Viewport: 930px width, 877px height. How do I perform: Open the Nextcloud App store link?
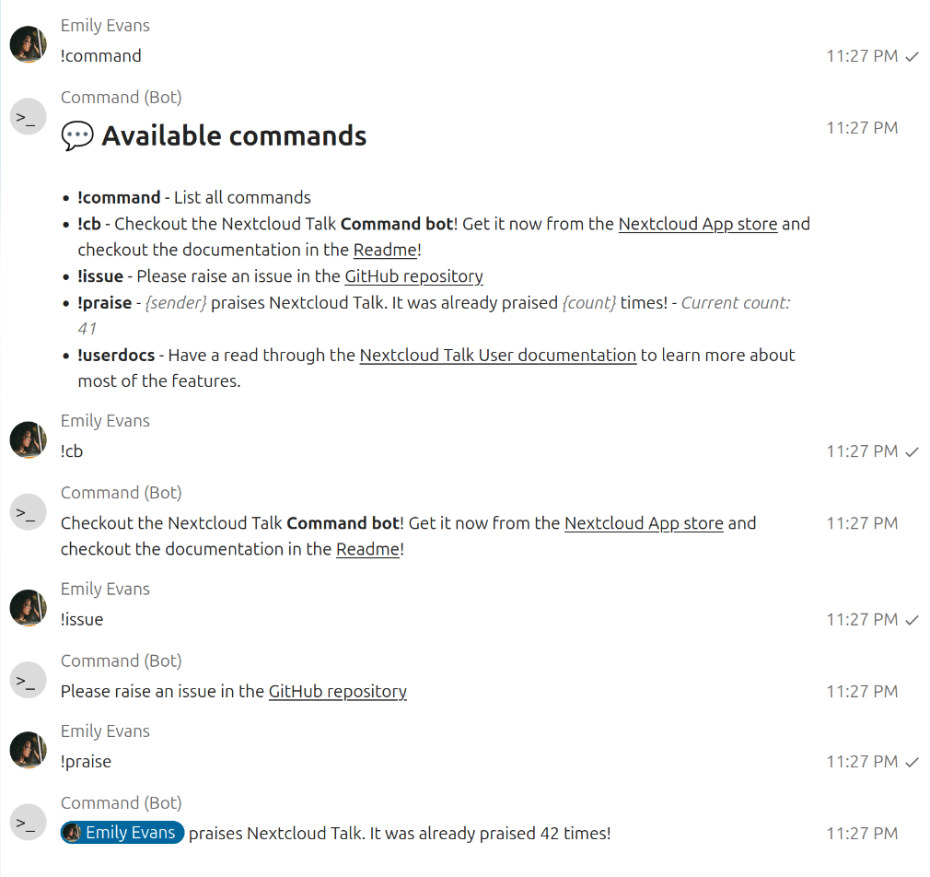click(697, 224)
